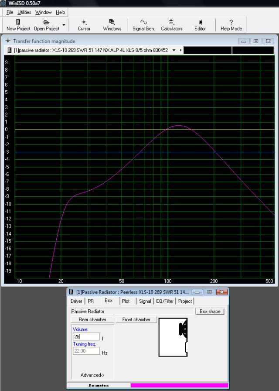Viewport: 279px width, 391px height.
Task: Open the Calculators tool
Action: point(171,25)
